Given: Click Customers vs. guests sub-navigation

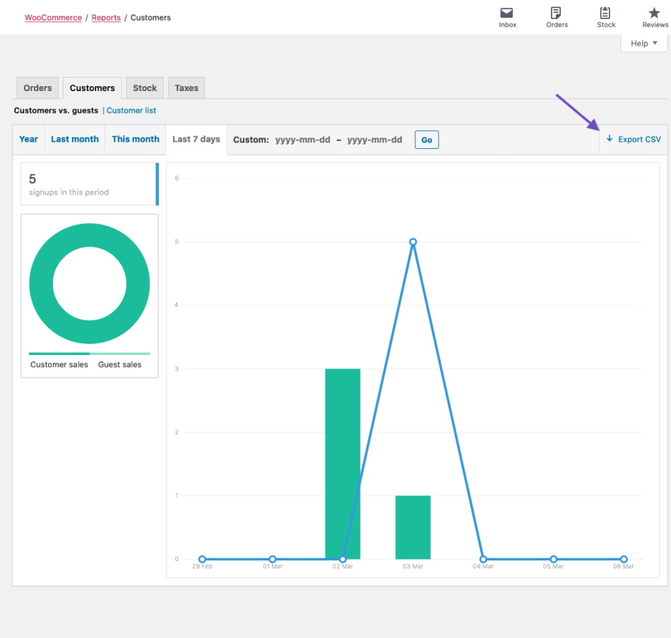Looking at the screenshot, I should tap(56, 110).
